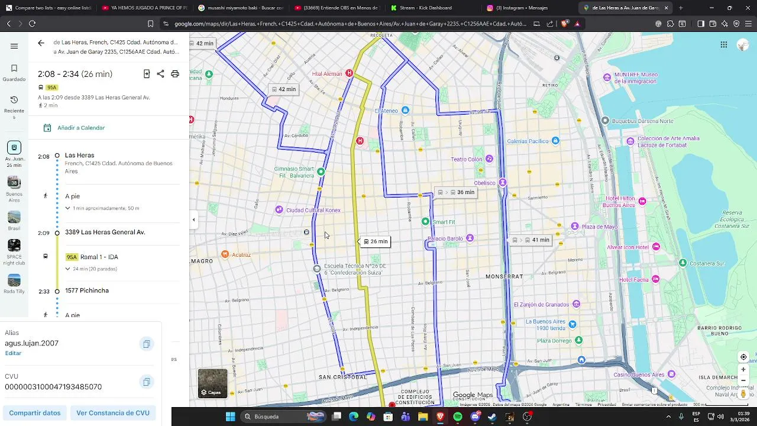Click the Teatro Colón map pin

pyautogui.click(x=489, y=159)
